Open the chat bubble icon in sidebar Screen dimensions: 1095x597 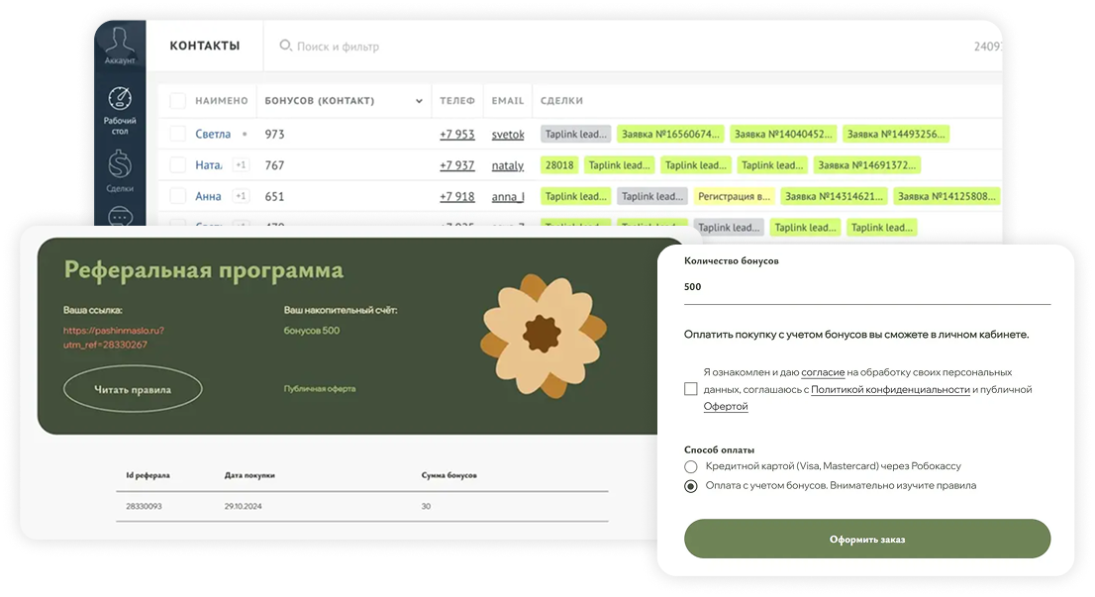(x=120, y=216)
